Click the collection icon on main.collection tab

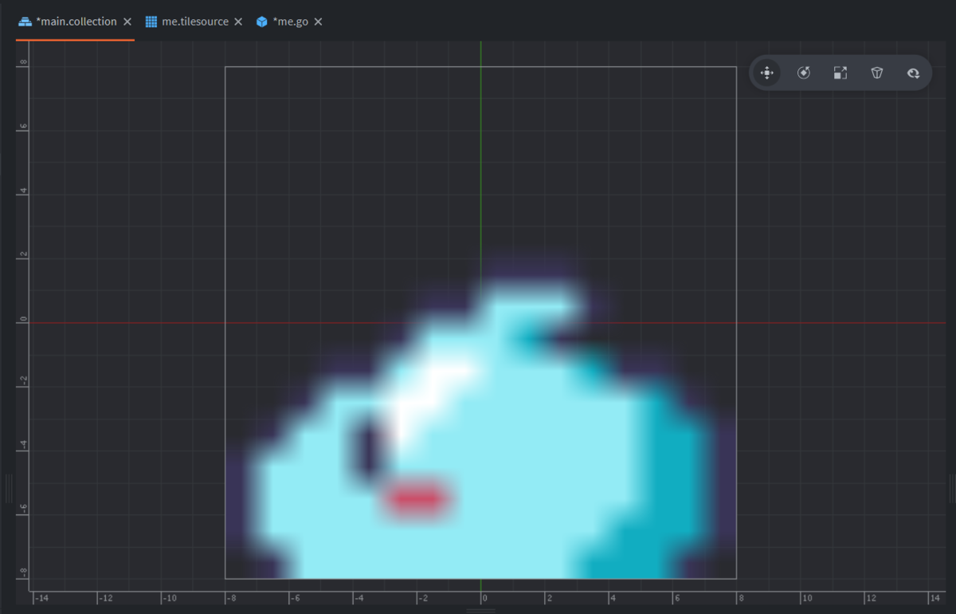pos(25,22)
